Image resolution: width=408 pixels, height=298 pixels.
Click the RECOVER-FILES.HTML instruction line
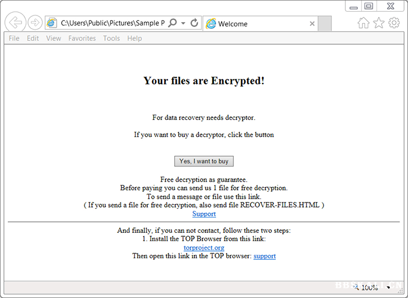[x=204, y=205]
